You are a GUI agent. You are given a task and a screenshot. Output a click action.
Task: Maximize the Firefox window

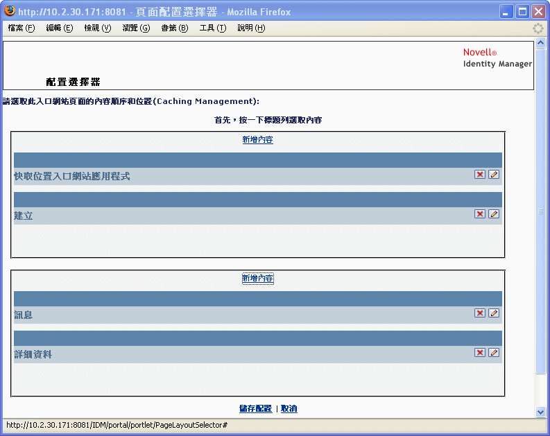tap(522, 12)
